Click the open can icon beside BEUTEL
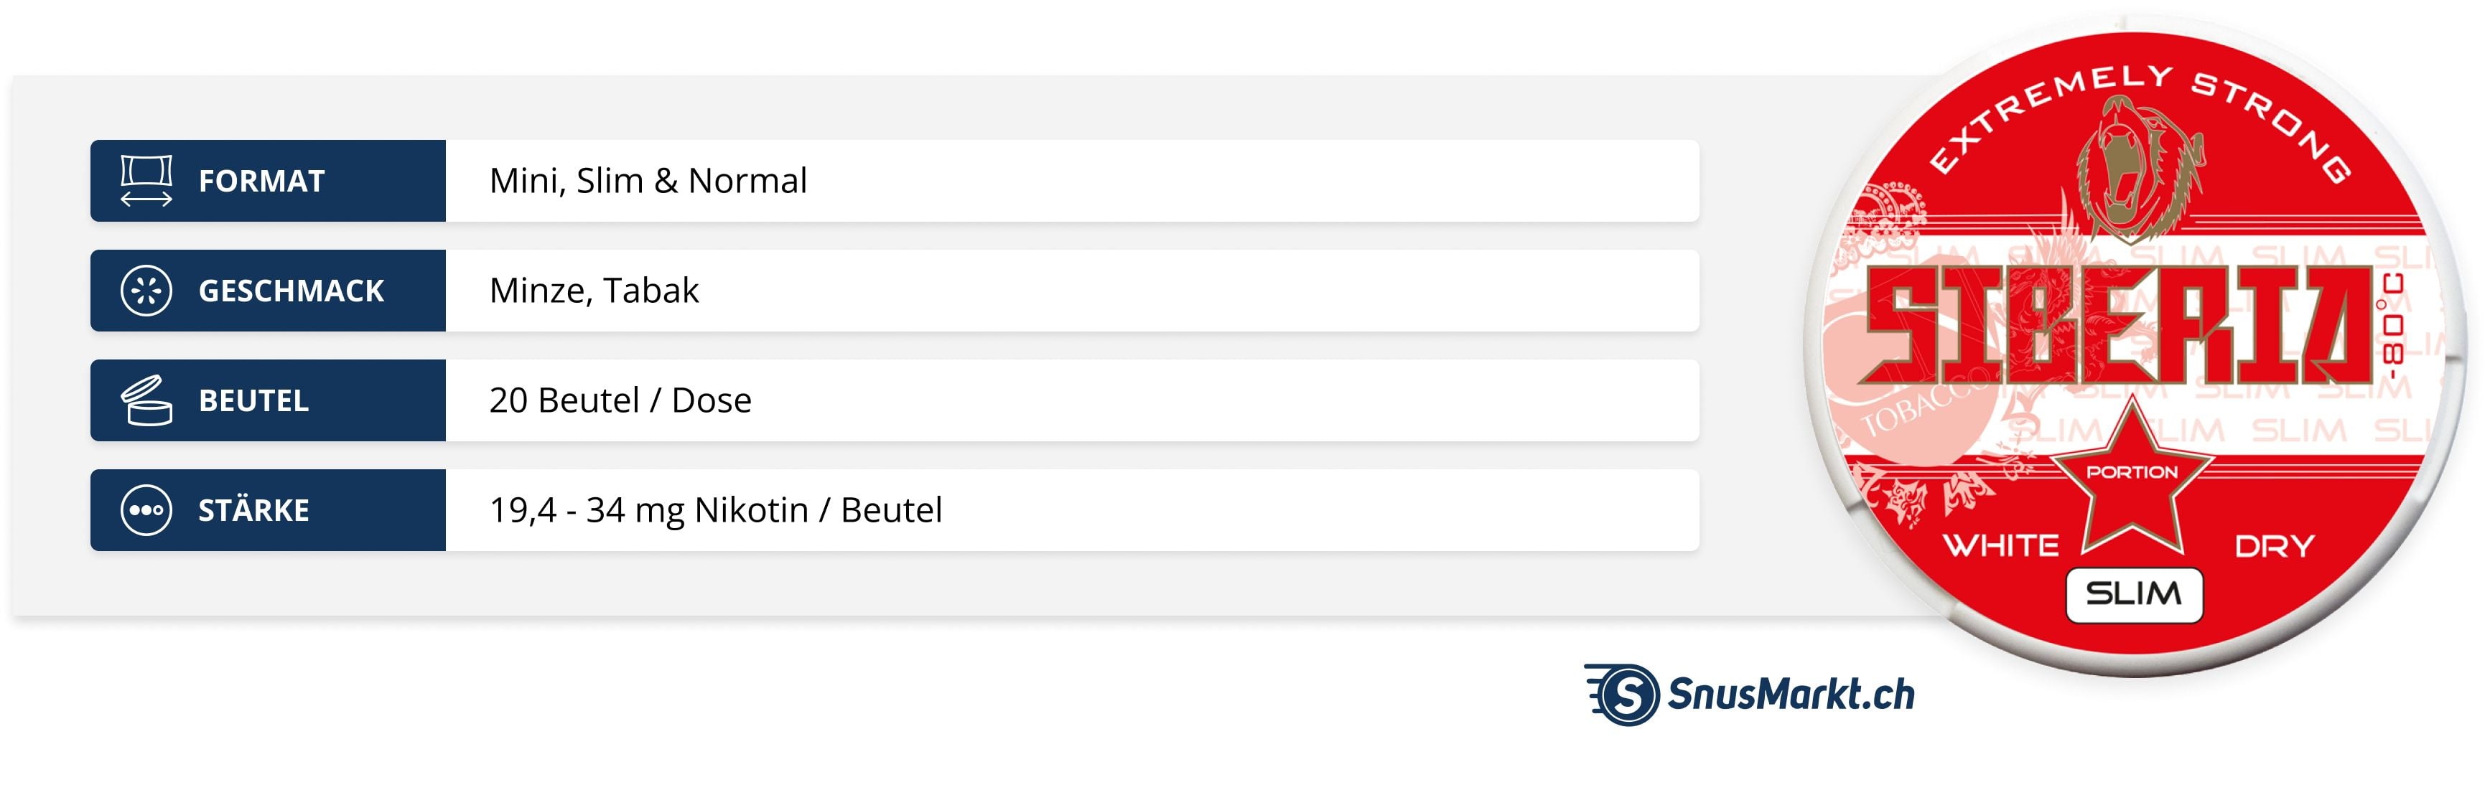Viewport: 2490px width, 790px height. [146, 401]
